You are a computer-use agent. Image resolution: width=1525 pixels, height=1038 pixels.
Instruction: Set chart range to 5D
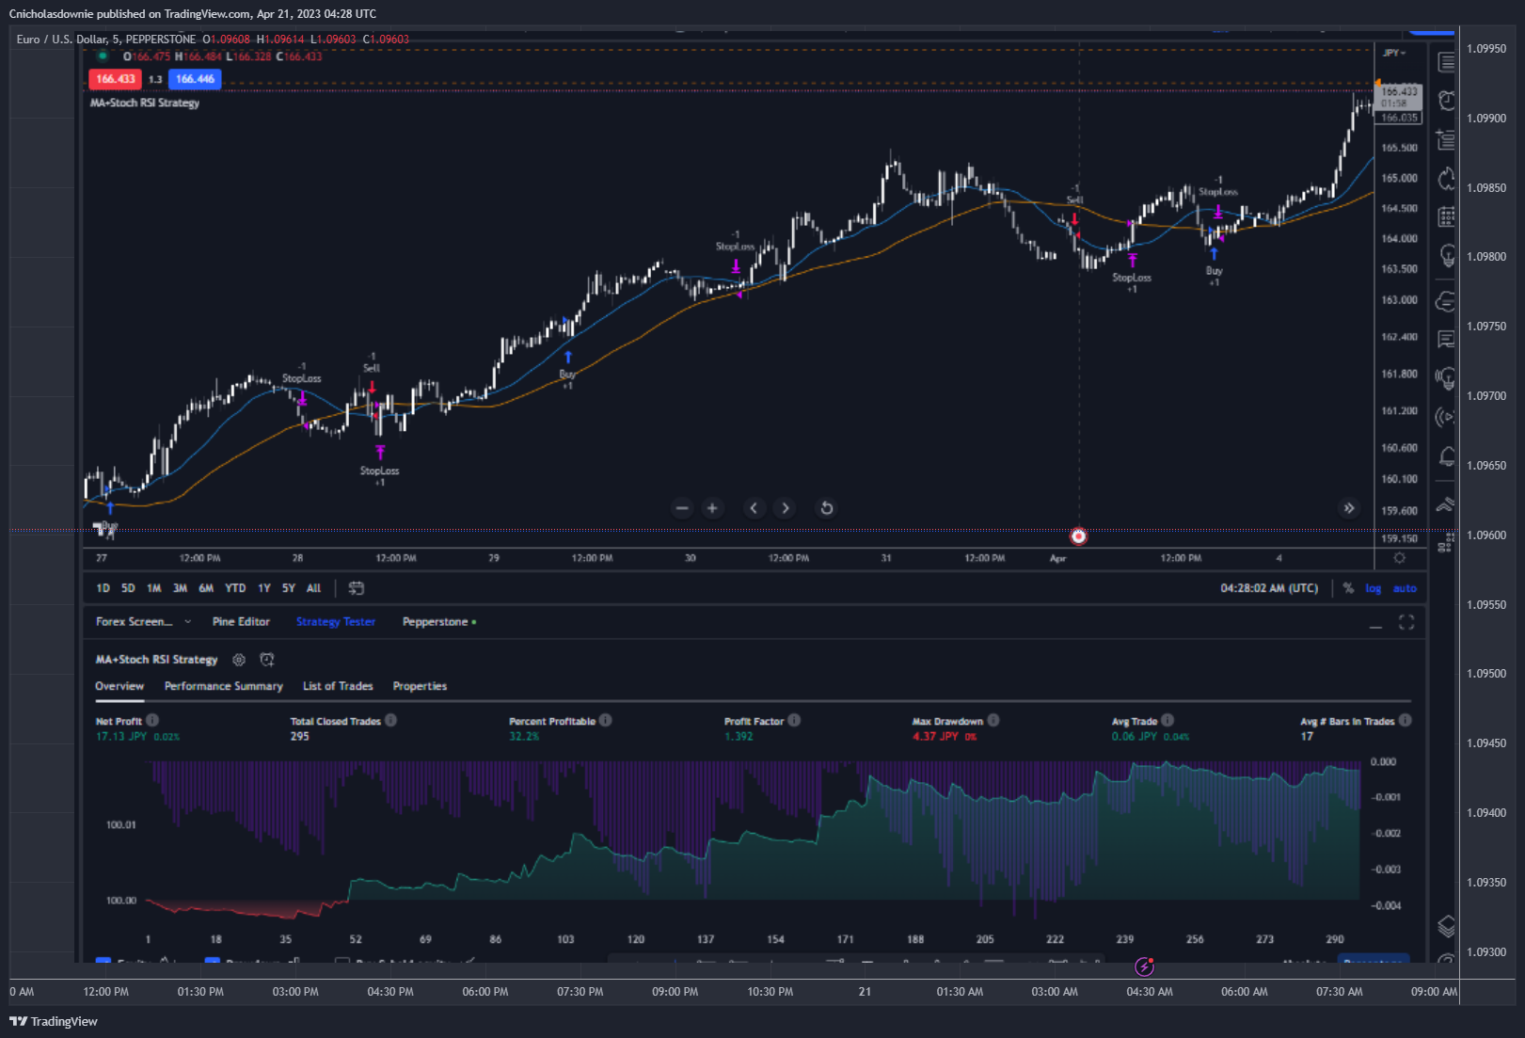(128, 588)
